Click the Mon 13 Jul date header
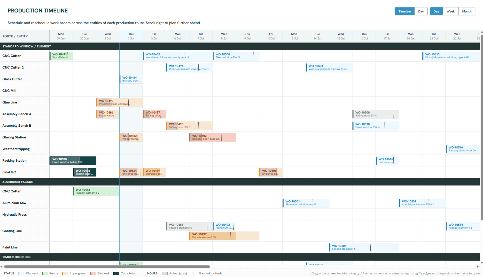483x277 pixels. coord(294,36)
